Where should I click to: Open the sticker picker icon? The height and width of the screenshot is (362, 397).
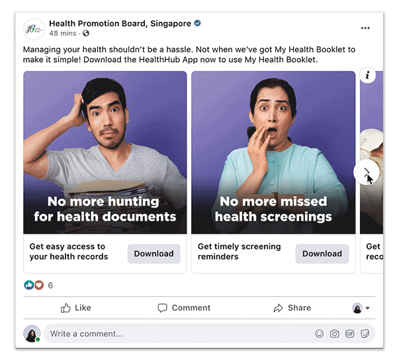(x=365, y=334)
